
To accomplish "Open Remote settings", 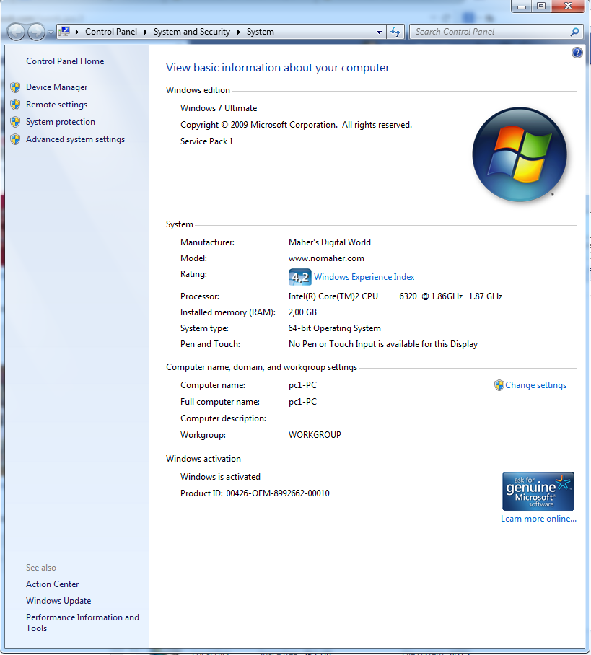I will [x=56, y=105].
